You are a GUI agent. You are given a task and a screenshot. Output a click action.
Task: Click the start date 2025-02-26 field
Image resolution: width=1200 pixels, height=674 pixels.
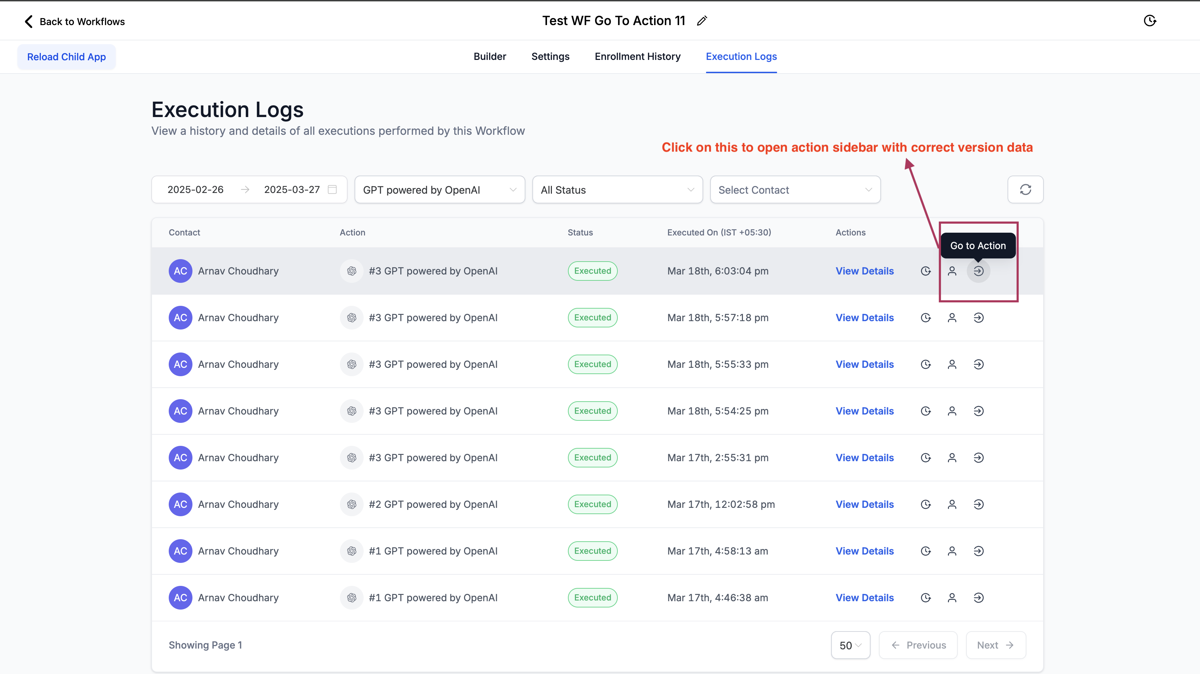pyautogui.click(x=196, y=189)
